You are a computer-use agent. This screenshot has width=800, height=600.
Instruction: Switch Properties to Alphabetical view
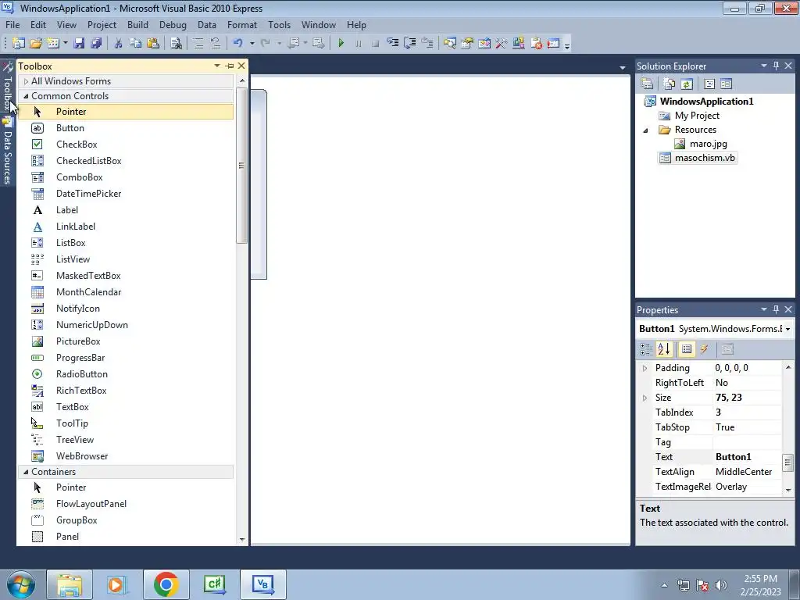(664, 349)
